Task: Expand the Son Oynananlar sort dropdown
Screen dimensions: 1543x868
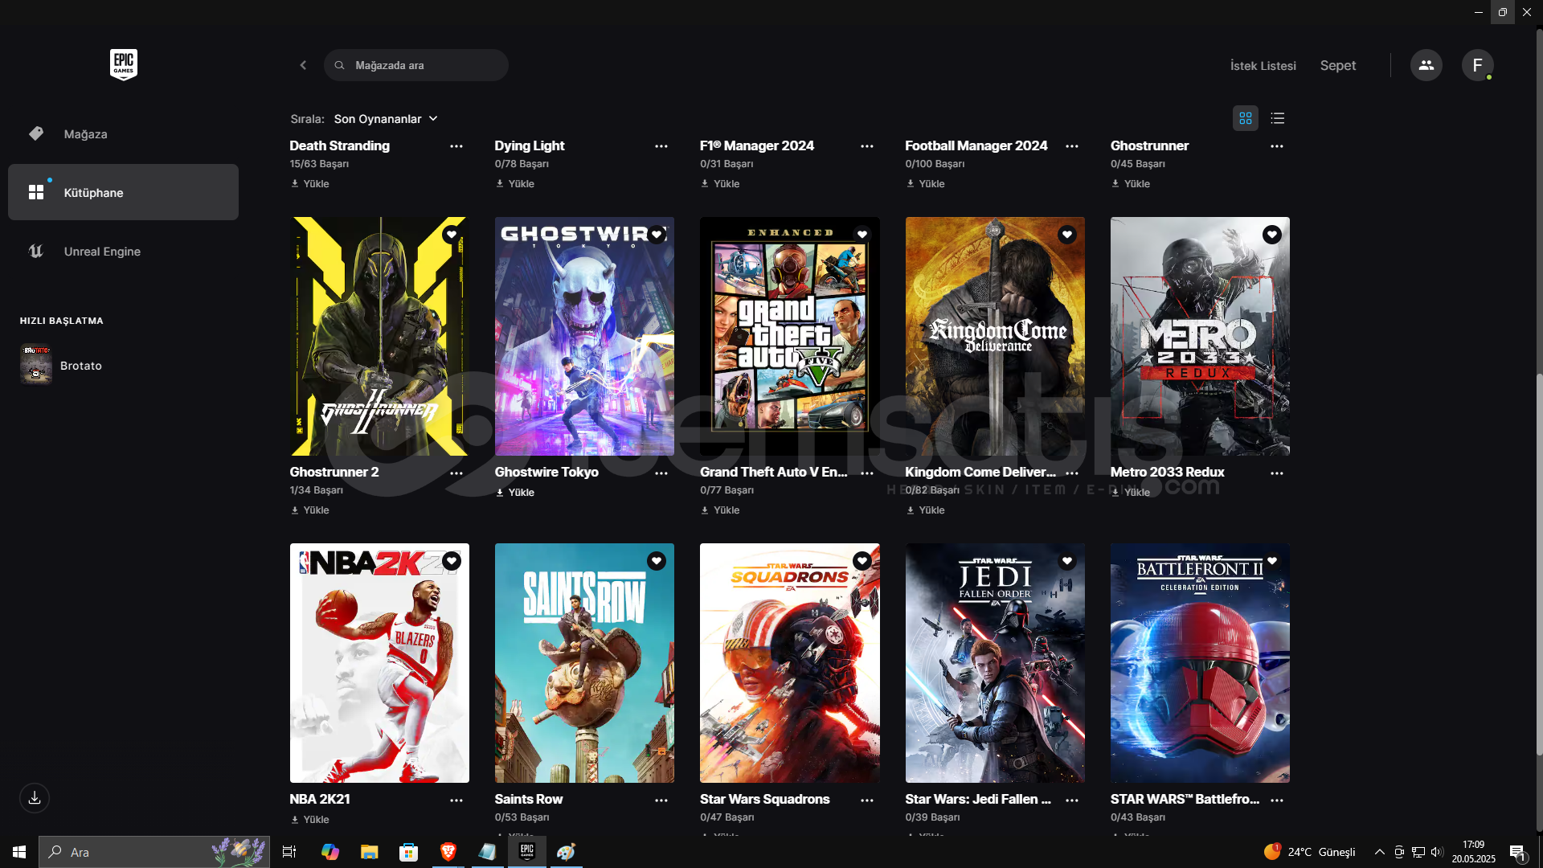Action: [386, 119]
